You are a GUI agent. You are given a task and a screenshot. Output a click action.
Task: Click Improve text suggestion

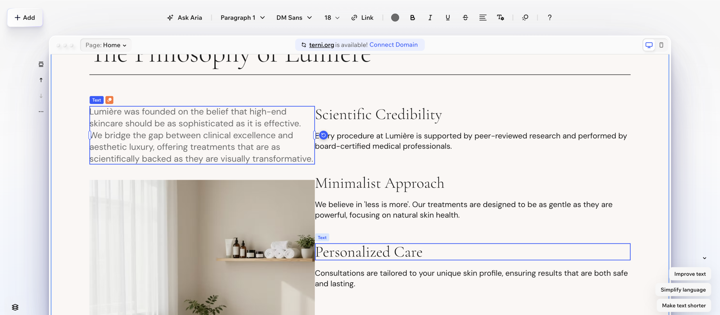(x=690, y=274)
